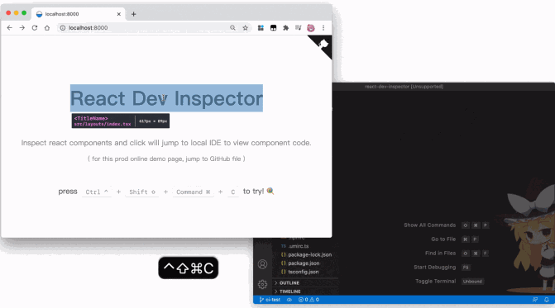Click the Unbound keybinding badge
Screen dimensions: 555x308
pyautogui.click(x=472, y=282)
